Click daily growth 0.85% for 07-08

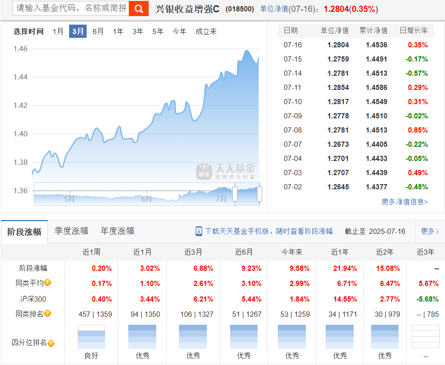(418, 130)
